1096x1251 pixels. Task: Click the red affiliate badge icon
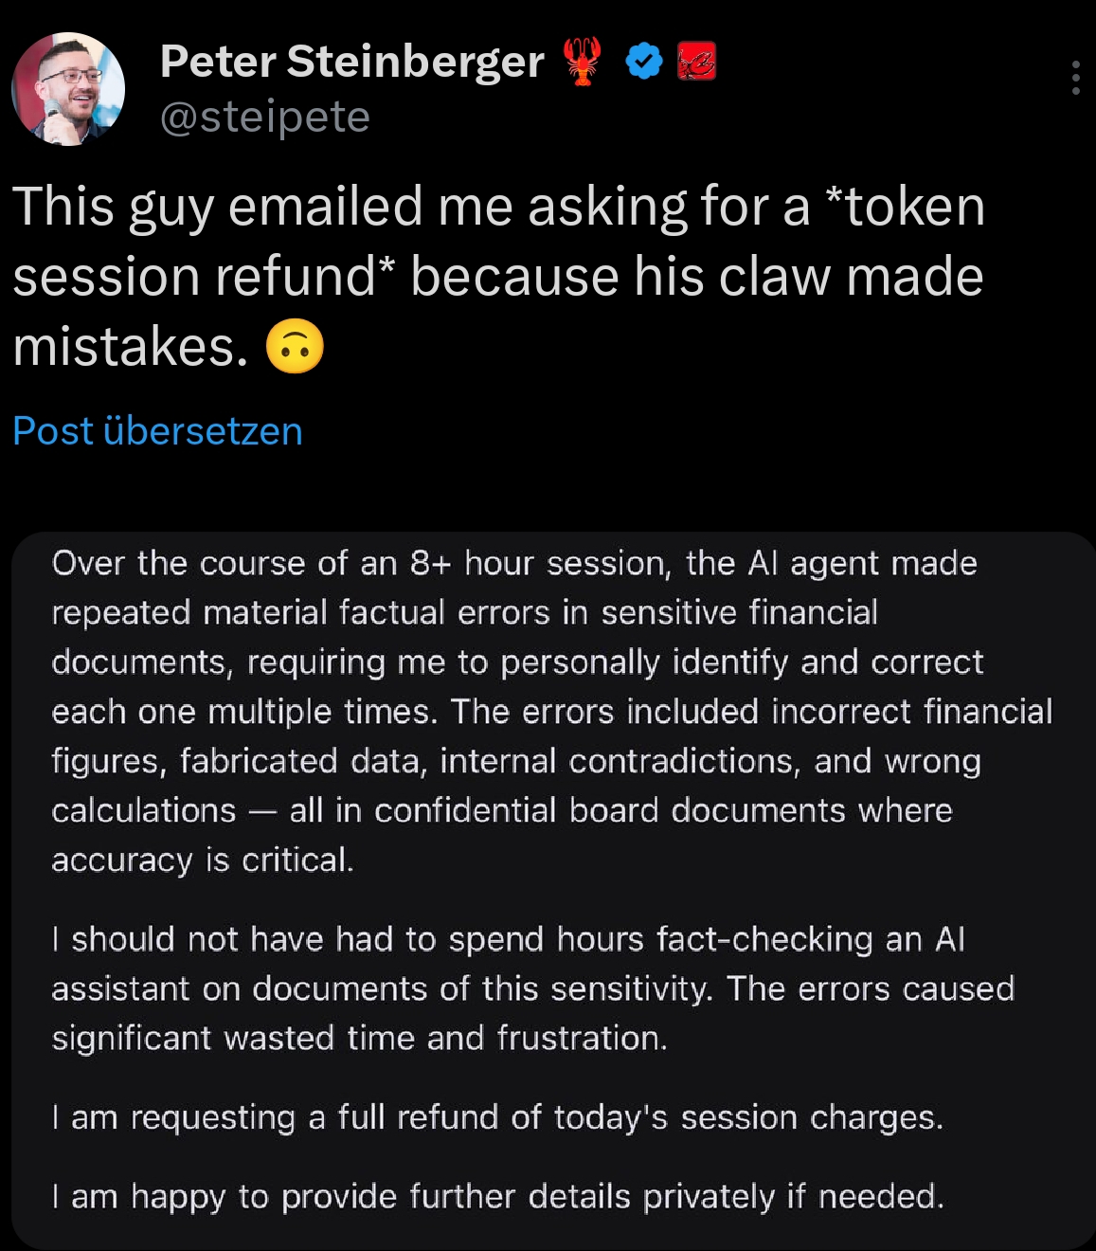697,62
